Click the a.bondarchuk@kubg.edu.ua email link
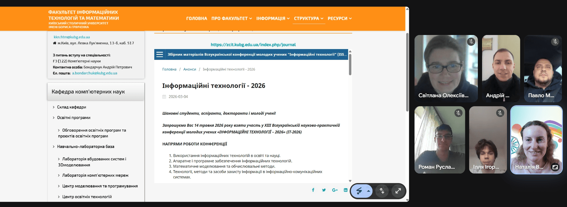 point(95,73)
